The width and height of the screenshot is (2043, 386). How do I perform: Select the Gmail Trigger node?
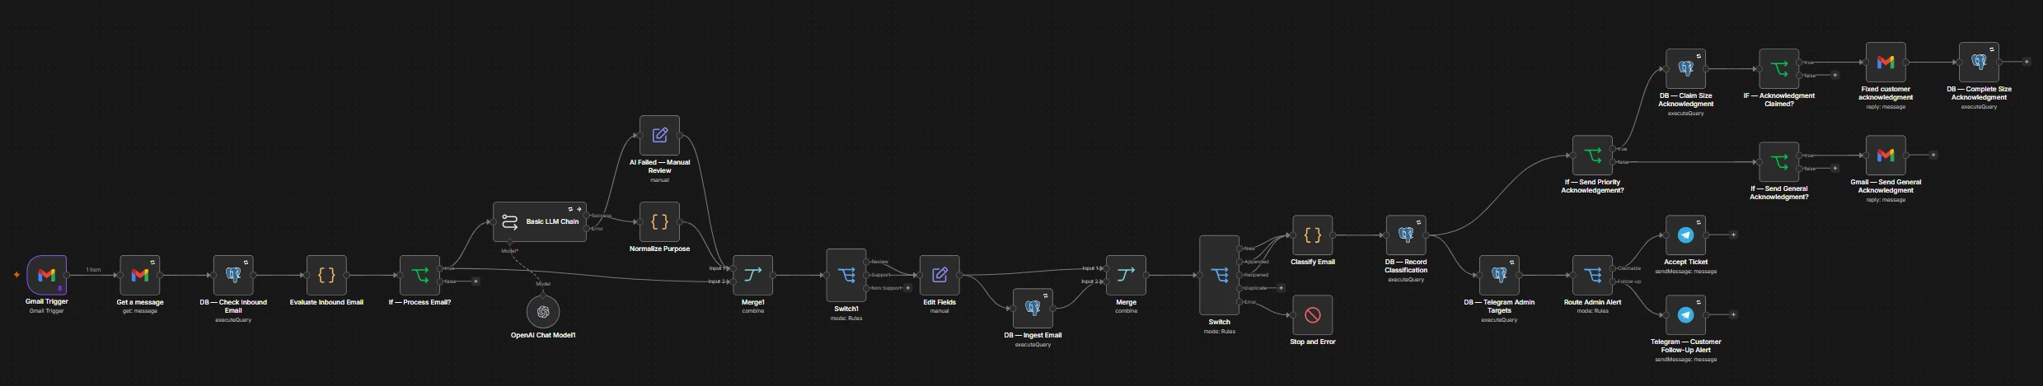pos(47,275)
